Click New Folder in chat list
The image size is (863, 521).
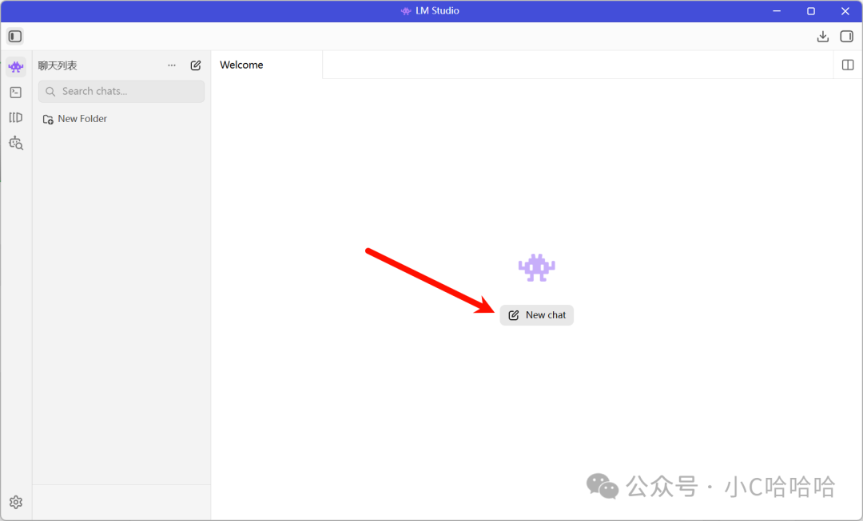click(x=75, y=119)
